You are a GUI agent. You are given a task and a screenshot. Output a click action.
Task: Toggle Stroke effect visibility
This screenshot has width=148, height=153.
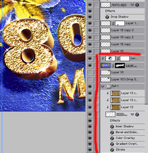coord(90,150)
